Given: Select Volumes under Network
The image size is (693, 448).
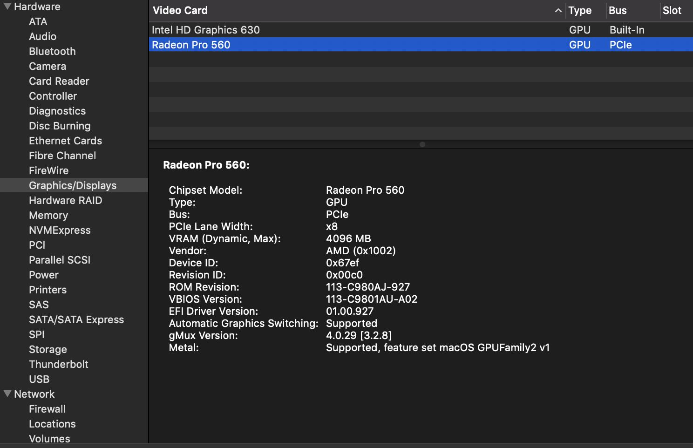Looking at the screenshot, I should coord(49,439).
